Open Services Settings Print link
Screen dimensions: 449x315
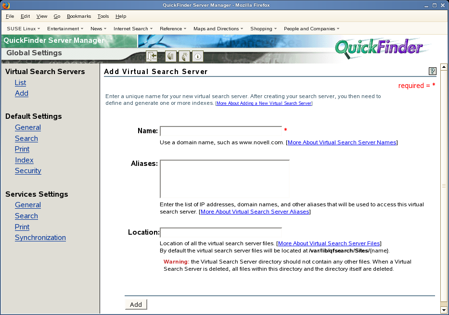pyautogui.click(x=22, y=227)
